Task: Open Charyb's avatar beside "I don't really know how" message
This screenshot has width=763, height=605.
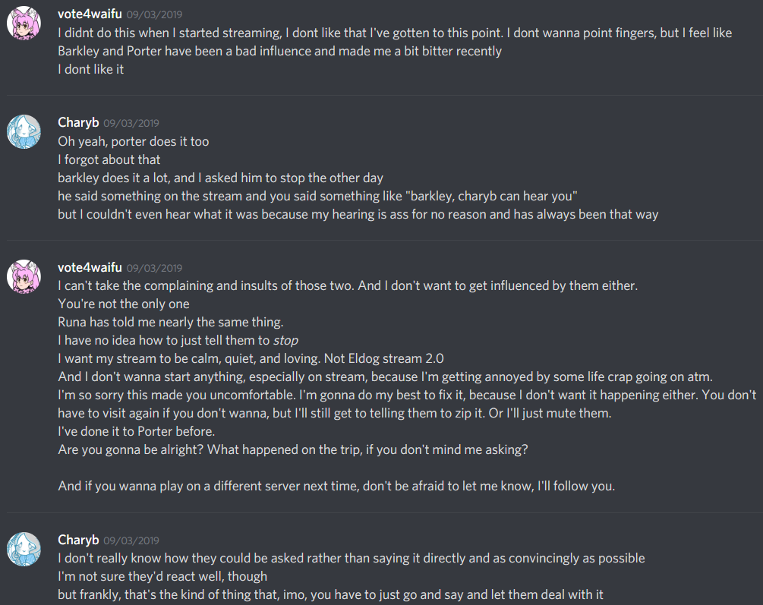Action: [24, 548]
